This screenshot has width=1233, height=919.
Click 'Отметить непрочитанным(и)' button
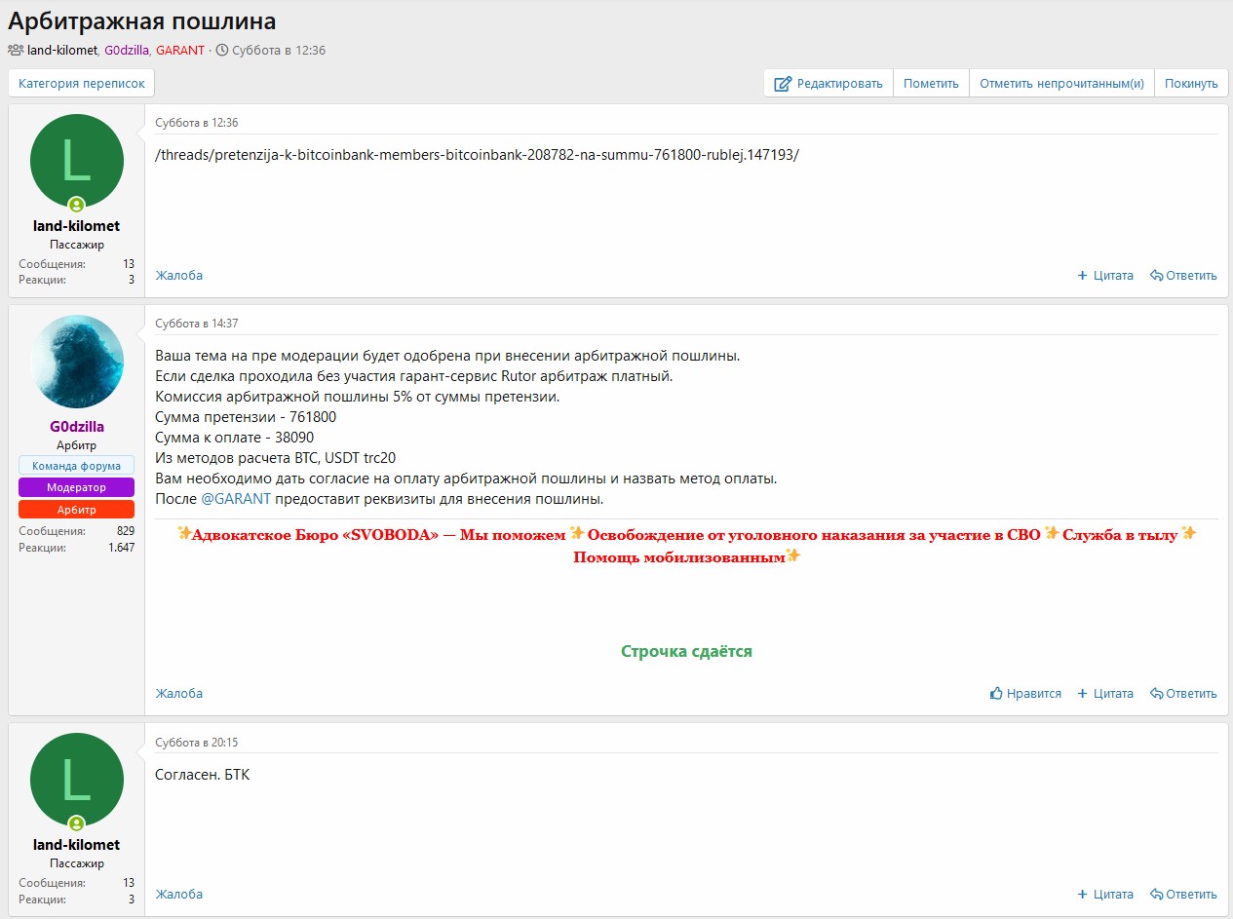click(x=1061, y=84)
